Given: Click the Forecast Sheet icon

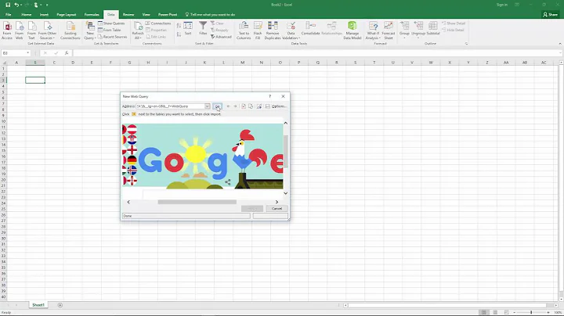Looking at the screenshot, I should tap(389, 31).
